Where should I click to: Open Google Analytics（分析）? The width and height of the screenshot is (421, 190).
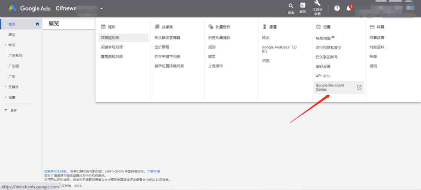279,49
